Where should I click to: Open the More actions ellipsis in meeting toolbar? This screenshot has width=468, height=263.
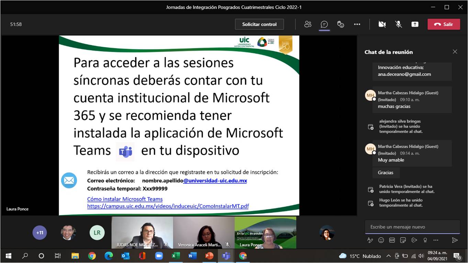pos(357,24)
